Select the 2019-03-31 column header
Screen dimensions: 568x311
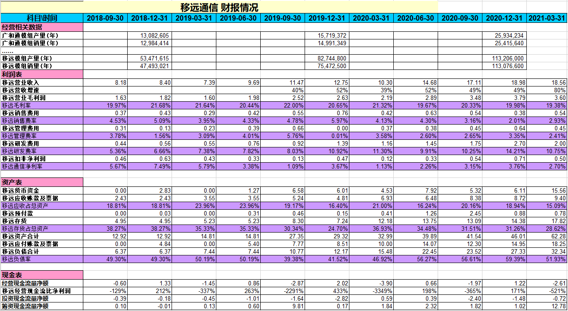coord(194,18)
